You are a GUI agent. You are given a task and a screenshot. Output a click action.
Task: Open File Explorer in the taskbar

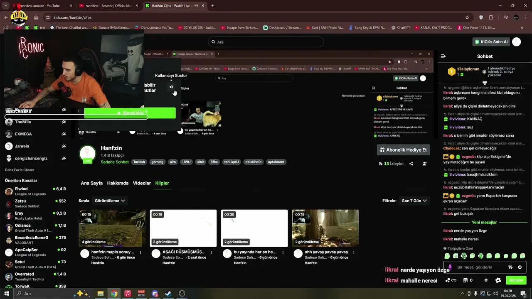[100, 294]
